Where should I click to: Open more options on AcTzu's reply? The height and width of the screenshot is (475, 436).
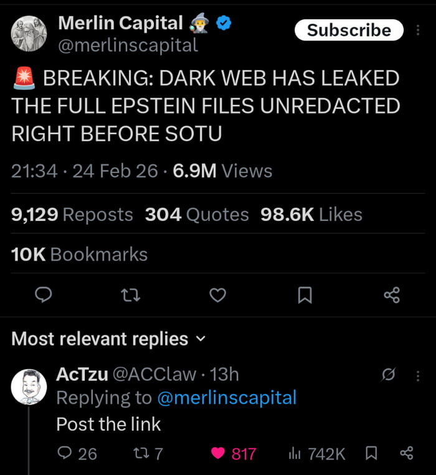pyautogui.click(x=417, y=375)
